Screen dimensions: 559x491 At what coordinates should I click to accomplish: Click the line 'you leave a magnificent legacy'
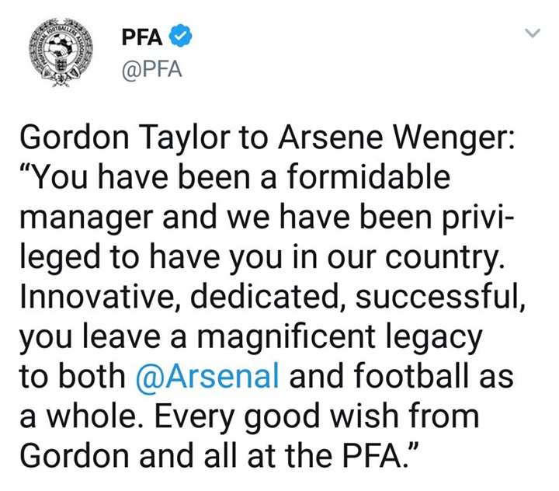(251, 337)
